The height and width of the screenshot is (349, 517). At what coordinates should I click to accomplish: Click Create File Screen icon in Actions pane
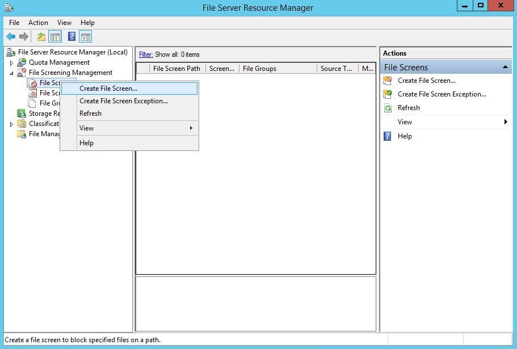tap(388, 81)
